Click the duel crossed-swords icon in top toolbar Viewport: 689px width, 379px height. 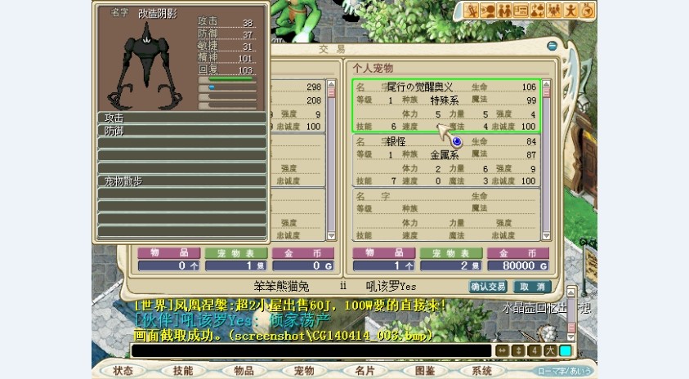click(x=472, y=10)
